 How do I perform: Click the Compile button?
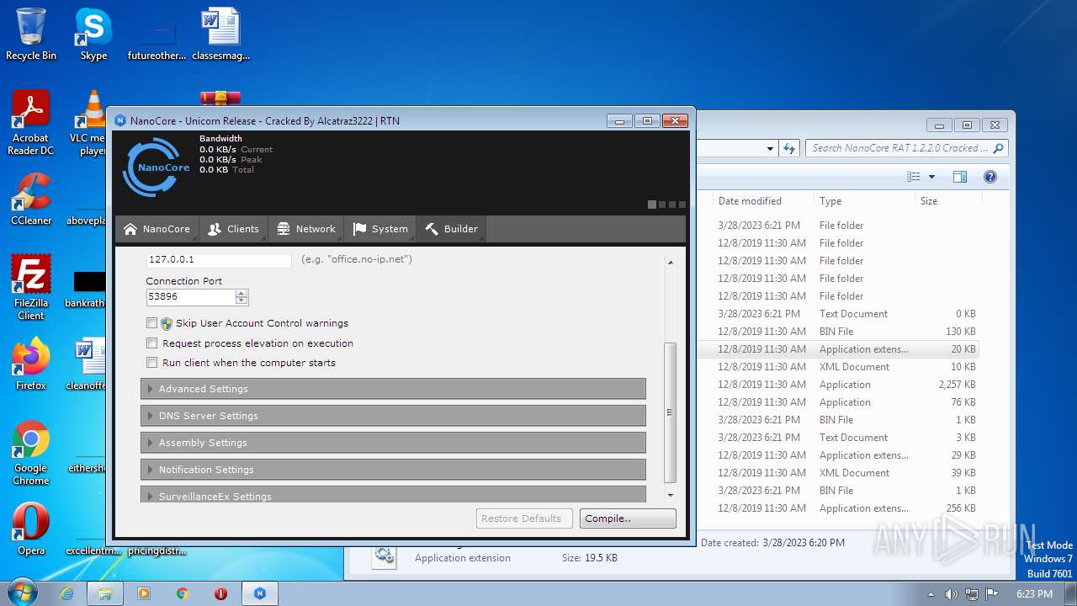coord(628,518)
